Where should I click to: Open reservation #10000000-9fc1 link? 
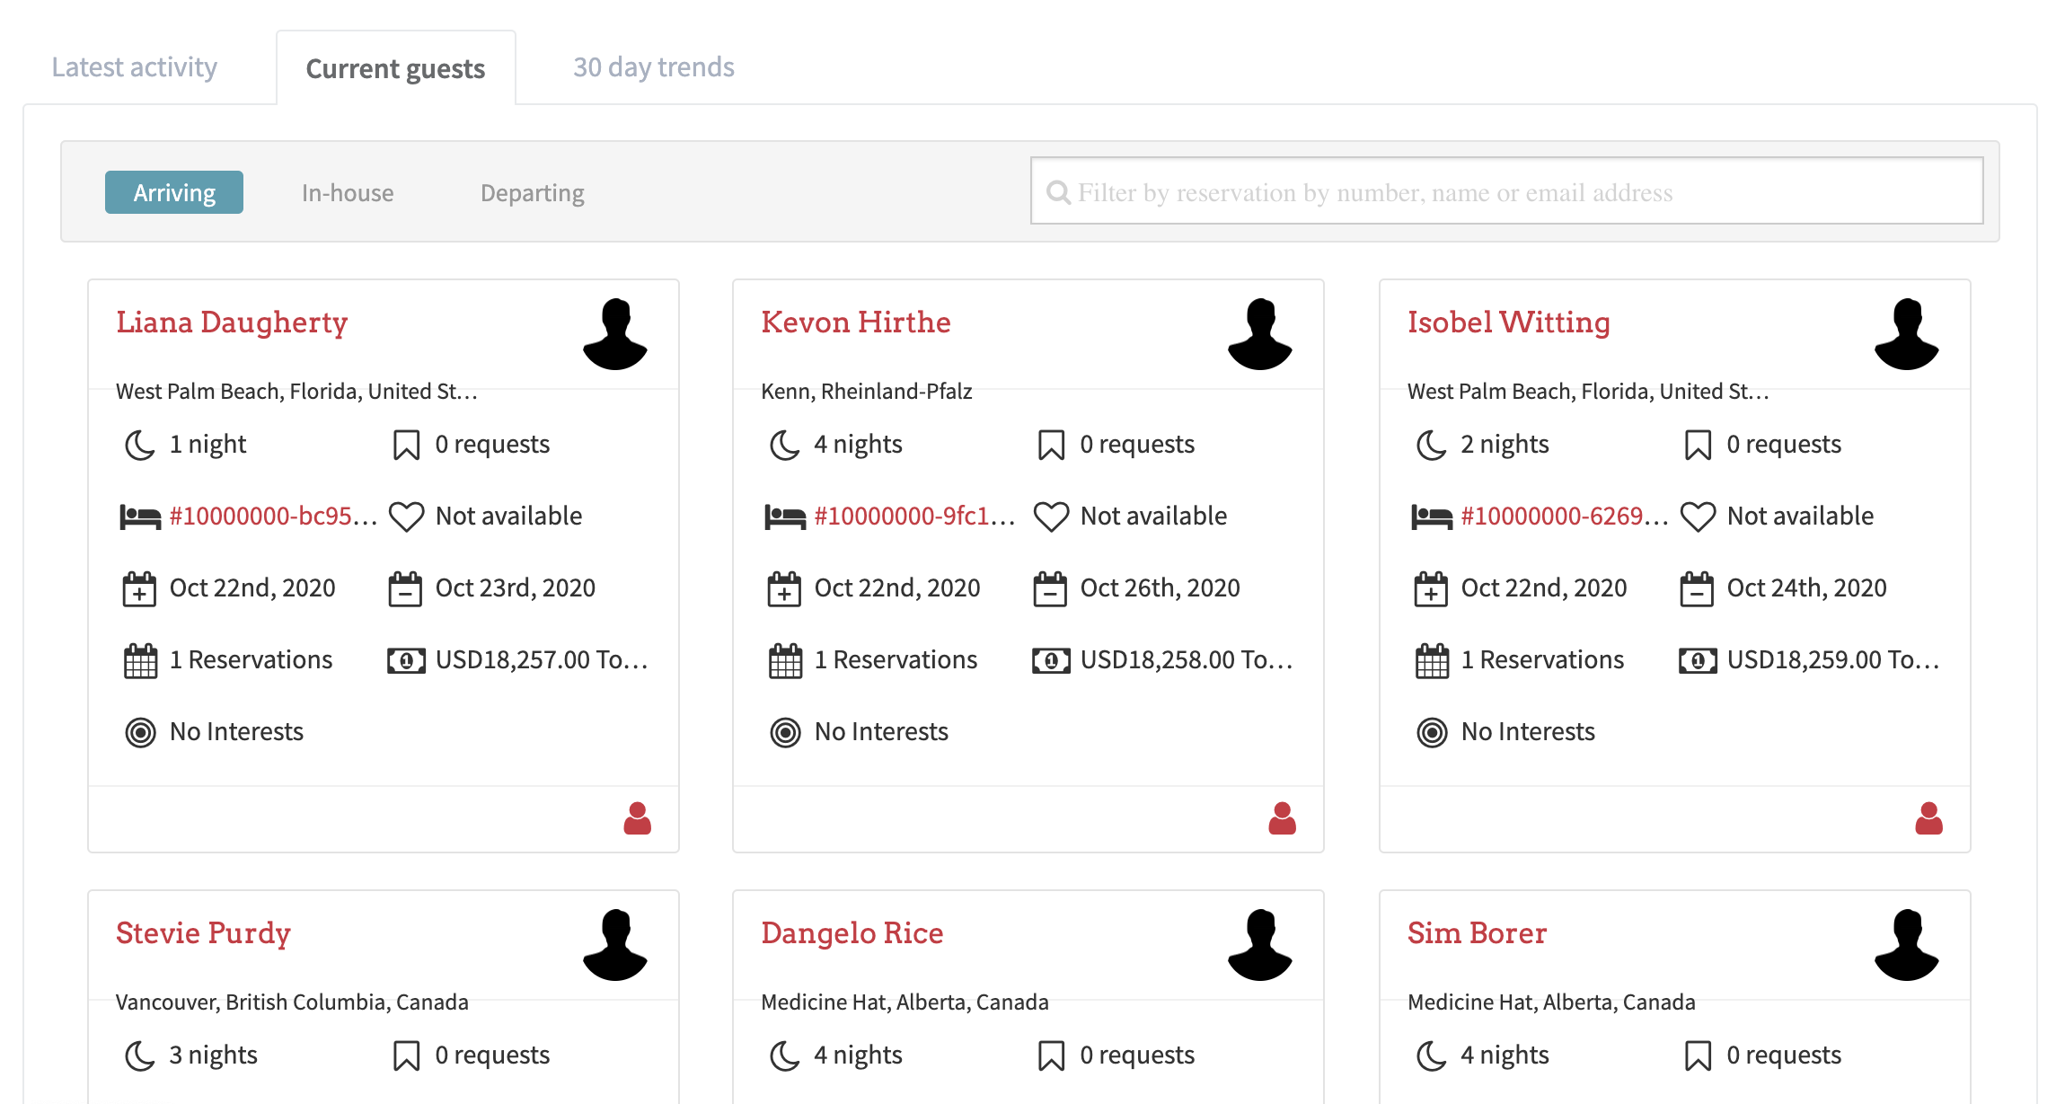[x=914, y=516]
